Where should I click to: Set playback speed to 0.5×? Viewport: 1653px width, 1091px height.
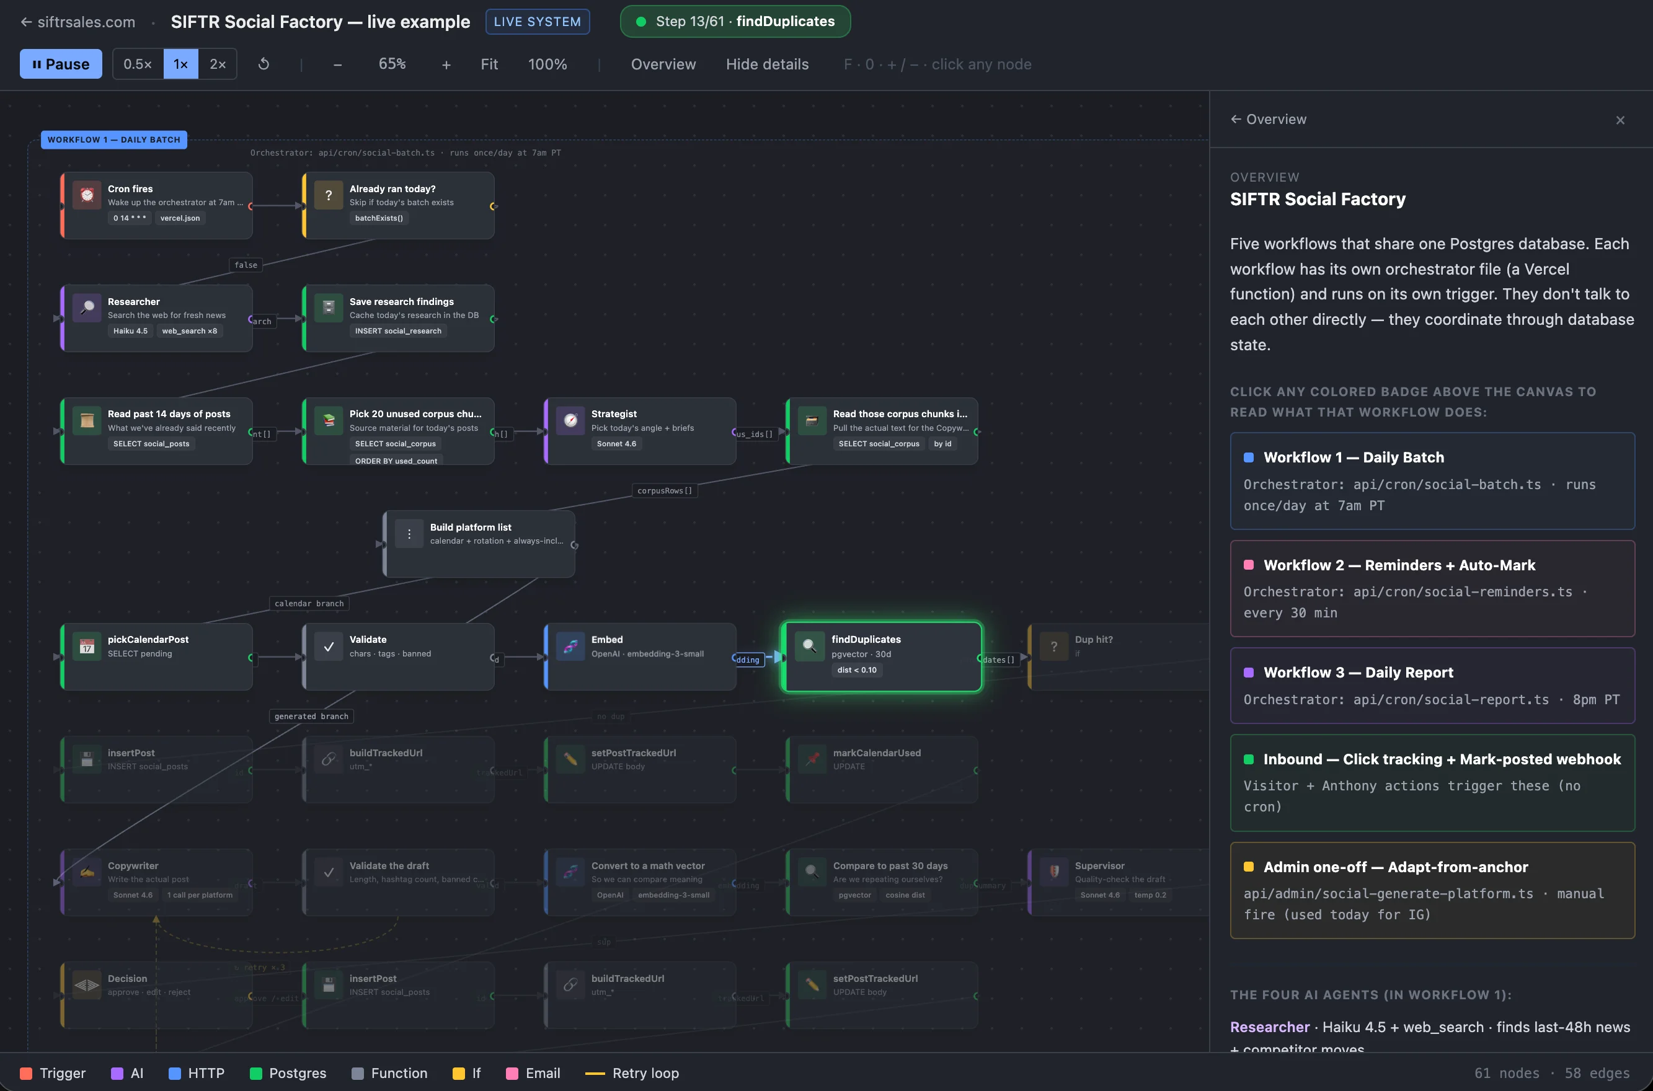(x=138, y=64)
